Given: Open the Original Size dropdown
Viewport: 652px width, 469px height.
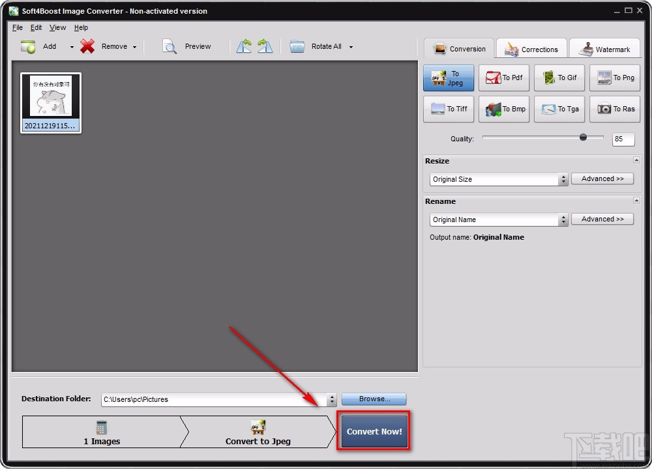Looking at the screenshot, I should 499,179.
